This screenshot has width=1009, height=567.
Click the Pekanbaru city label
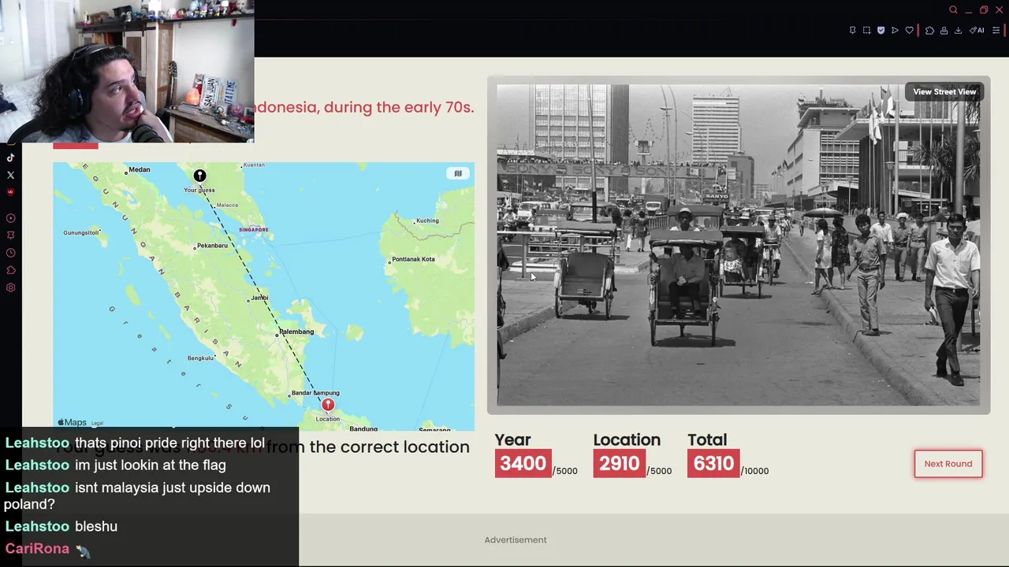pyautogui.click(x=212, y=246)
